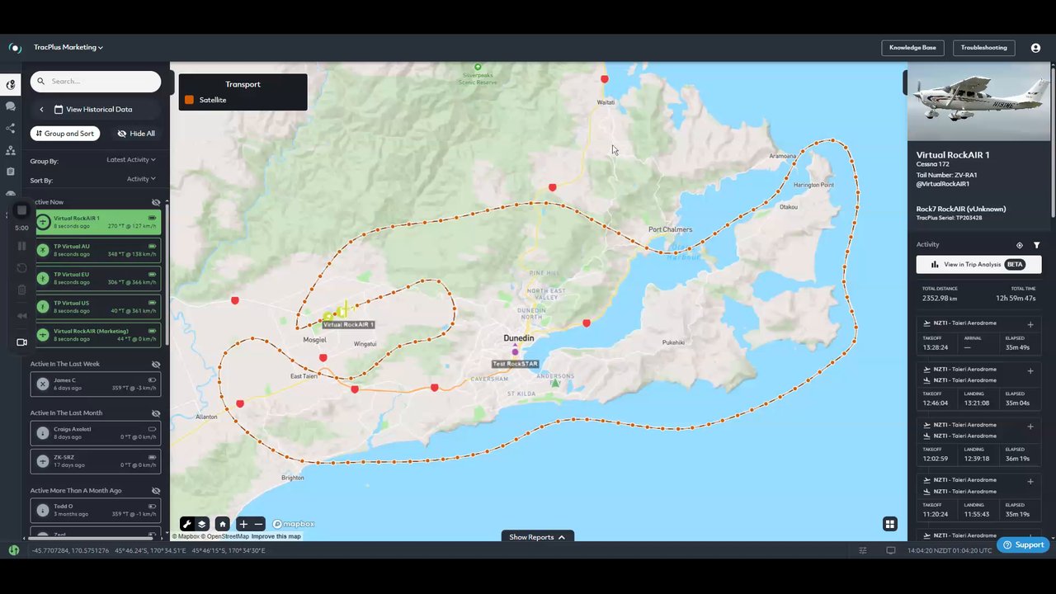Open the map settings wrench tool
Screen dimensions: 1056x594
pyautogui.click(x=187, y=524)
